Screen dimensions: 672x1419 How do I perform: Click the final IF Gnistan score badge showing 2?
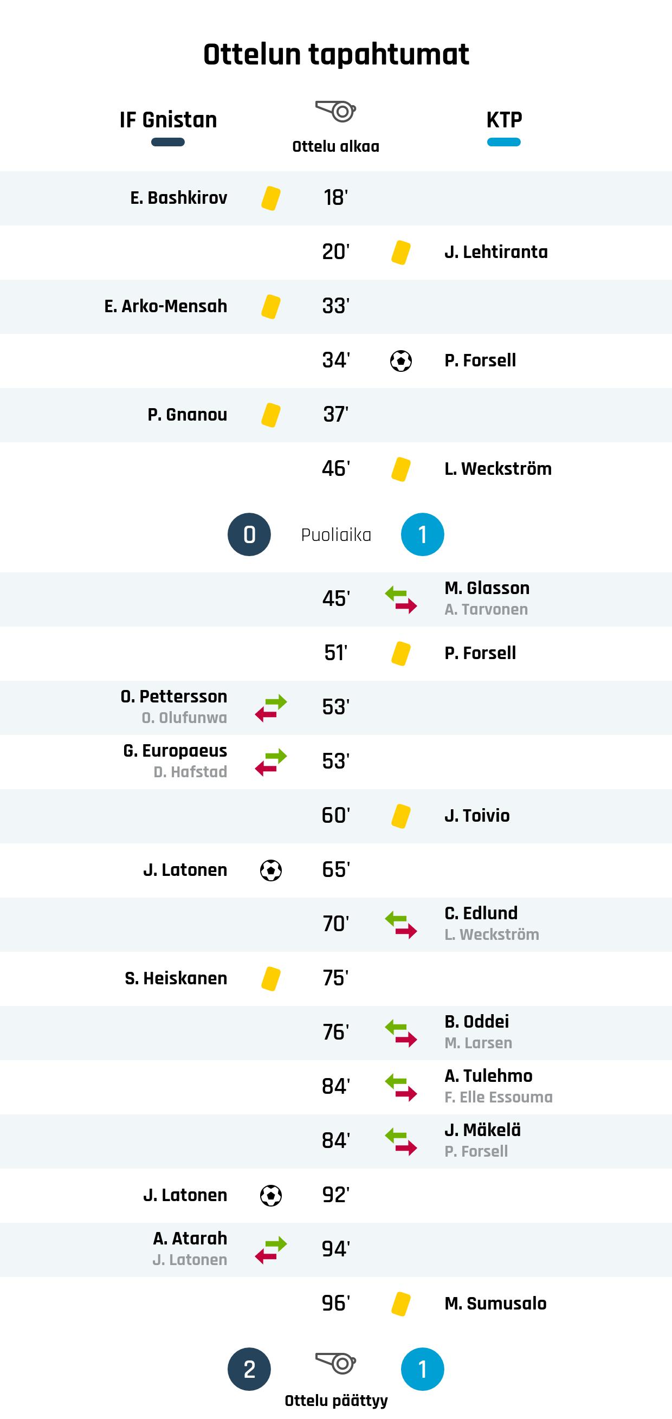tap(249, 1369)
